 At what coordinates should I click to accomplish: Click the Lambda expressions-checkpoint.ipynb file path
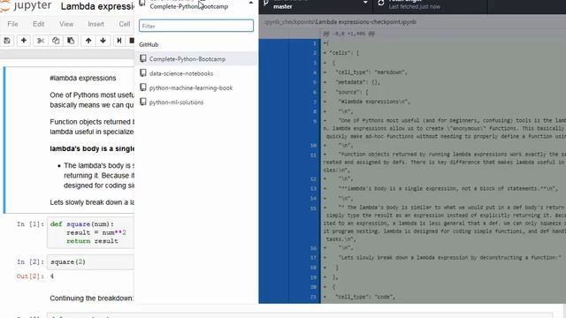click(340, 22)
